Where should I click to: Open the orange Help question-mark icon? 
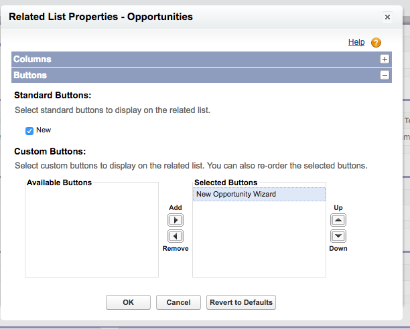[376, 43]
